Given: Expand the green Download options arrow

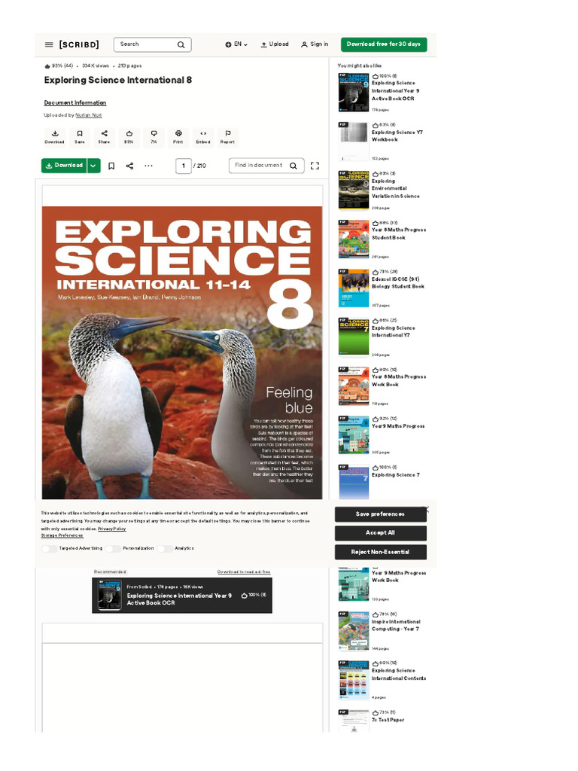Looking at the screenshot, I should [94, 166].
